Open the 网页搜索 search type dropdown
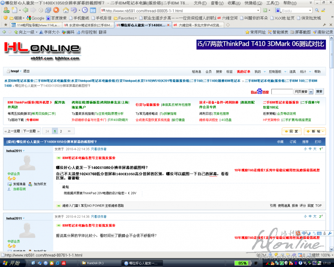The image size is (334, 267). [x=311, y=92]
